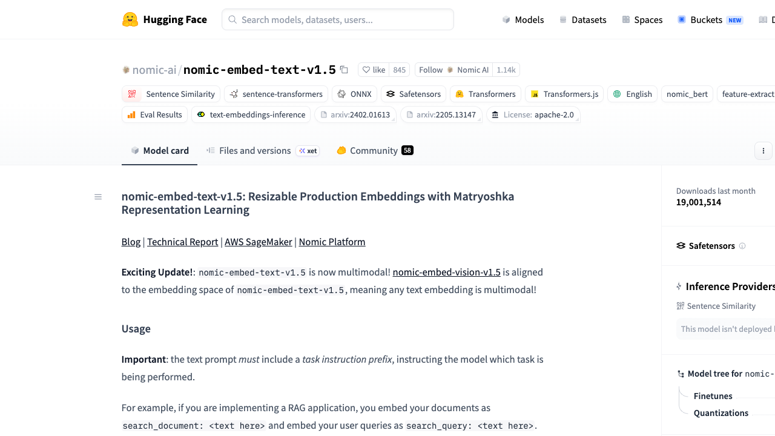Open Quantizations in the model tree

pos(721,413)
